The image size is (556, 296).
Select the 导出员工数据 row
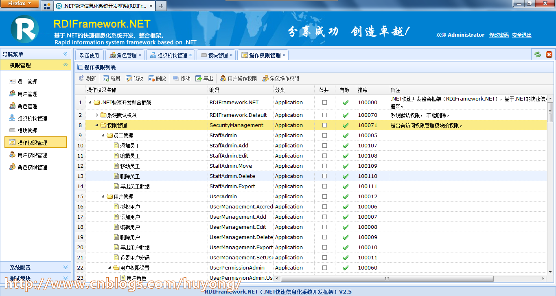point(311,186)
